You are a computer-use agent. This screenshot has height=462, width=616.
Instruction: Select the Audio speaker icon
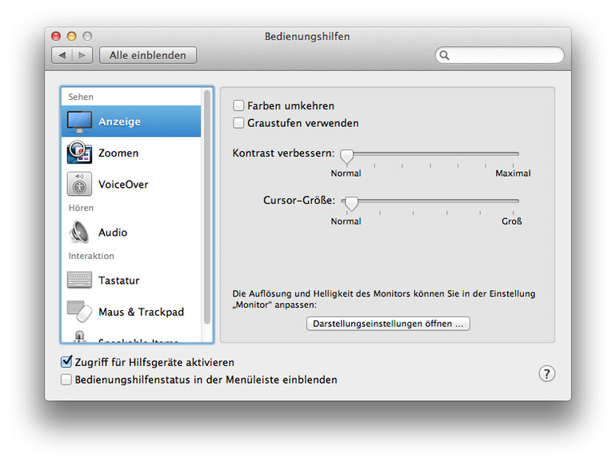pyautogui.click(x=79, y=232)
